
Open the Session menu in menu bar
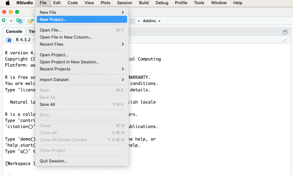click(x=125, y=3)
